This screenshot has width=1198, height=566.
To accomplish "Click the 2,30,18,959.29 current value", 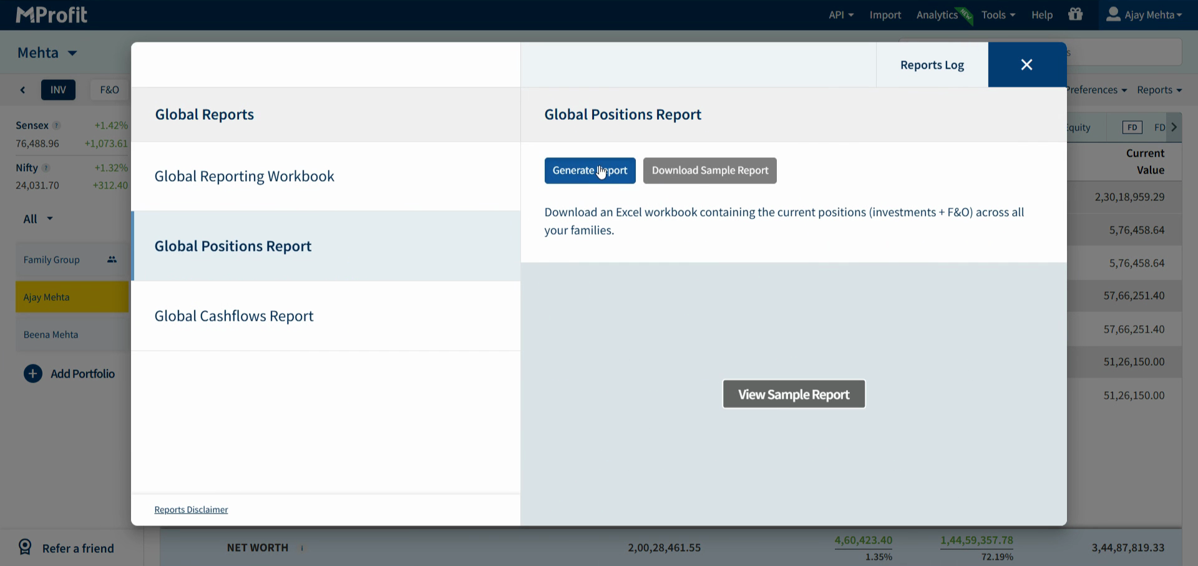I will point(1129,197).
